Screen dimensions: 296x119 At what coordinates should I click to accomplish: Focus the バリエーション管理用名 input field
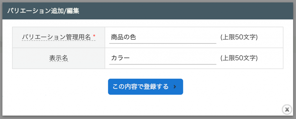[x=162, y=37]
